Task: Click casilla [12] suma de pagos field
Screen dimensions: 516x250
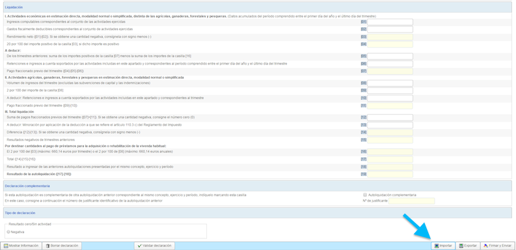Action: [x=390, y=117]
